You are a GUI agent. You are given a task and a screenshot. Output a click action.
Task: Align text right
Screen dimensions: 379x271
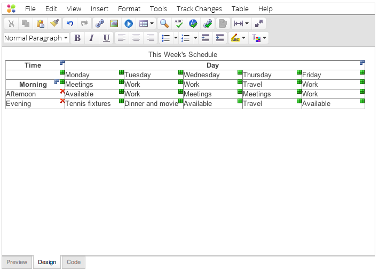pyautogui.click(x=151, y=38)
